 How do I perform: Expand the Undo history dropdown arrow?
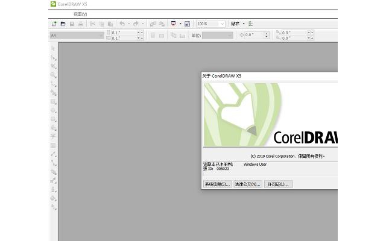pyautogui.click(x=128, y=23)
